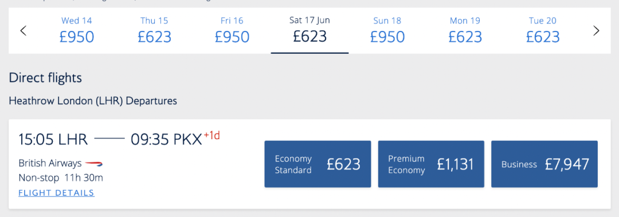Show earlier dates with the left chevron
The image size is (619, 217).
23,31
